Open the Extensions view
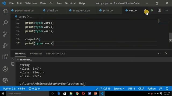This screenshot has height=96, width=172. (5, 57)
